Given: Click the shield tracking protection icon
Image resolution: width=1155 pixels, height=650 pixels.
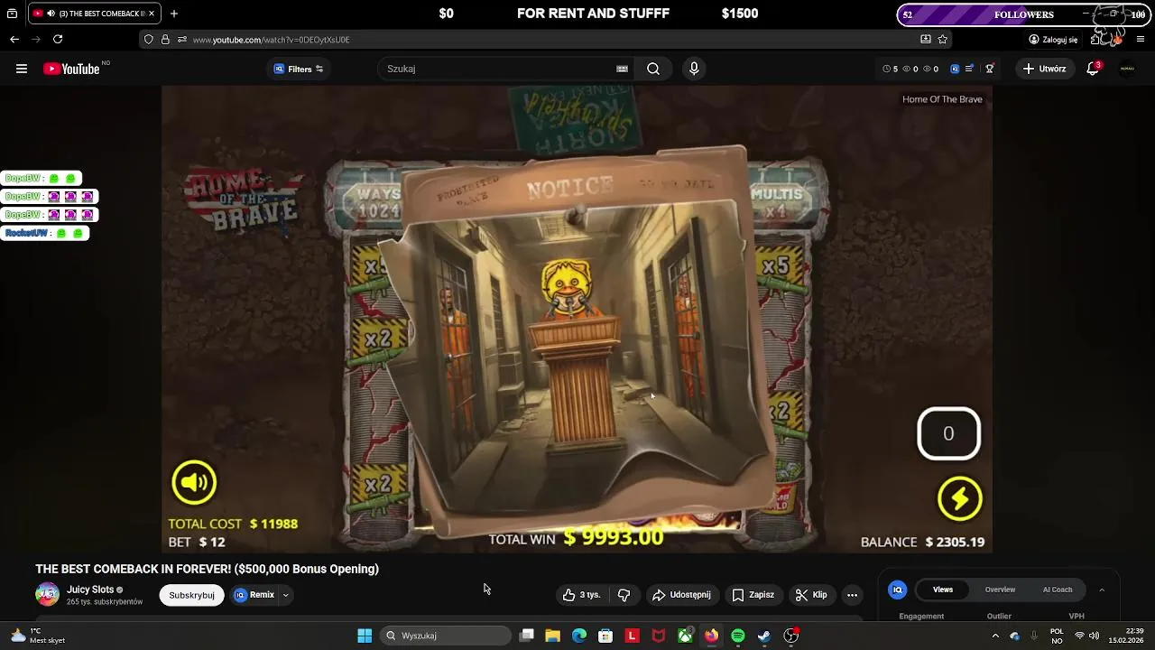Looking at the screenshot, I should [x=149, y=40].
